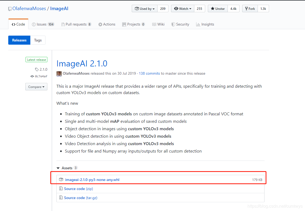Open the 138 commits link
The height and width of the screenshot is (211, 305).
[x=149, y=73]
